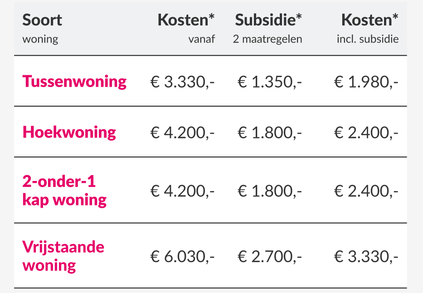This screenshot has width=423, height=293.
Task: Click Vrijstaande woning subsidy € 2.700,-
Action: [x=269, y=256]
